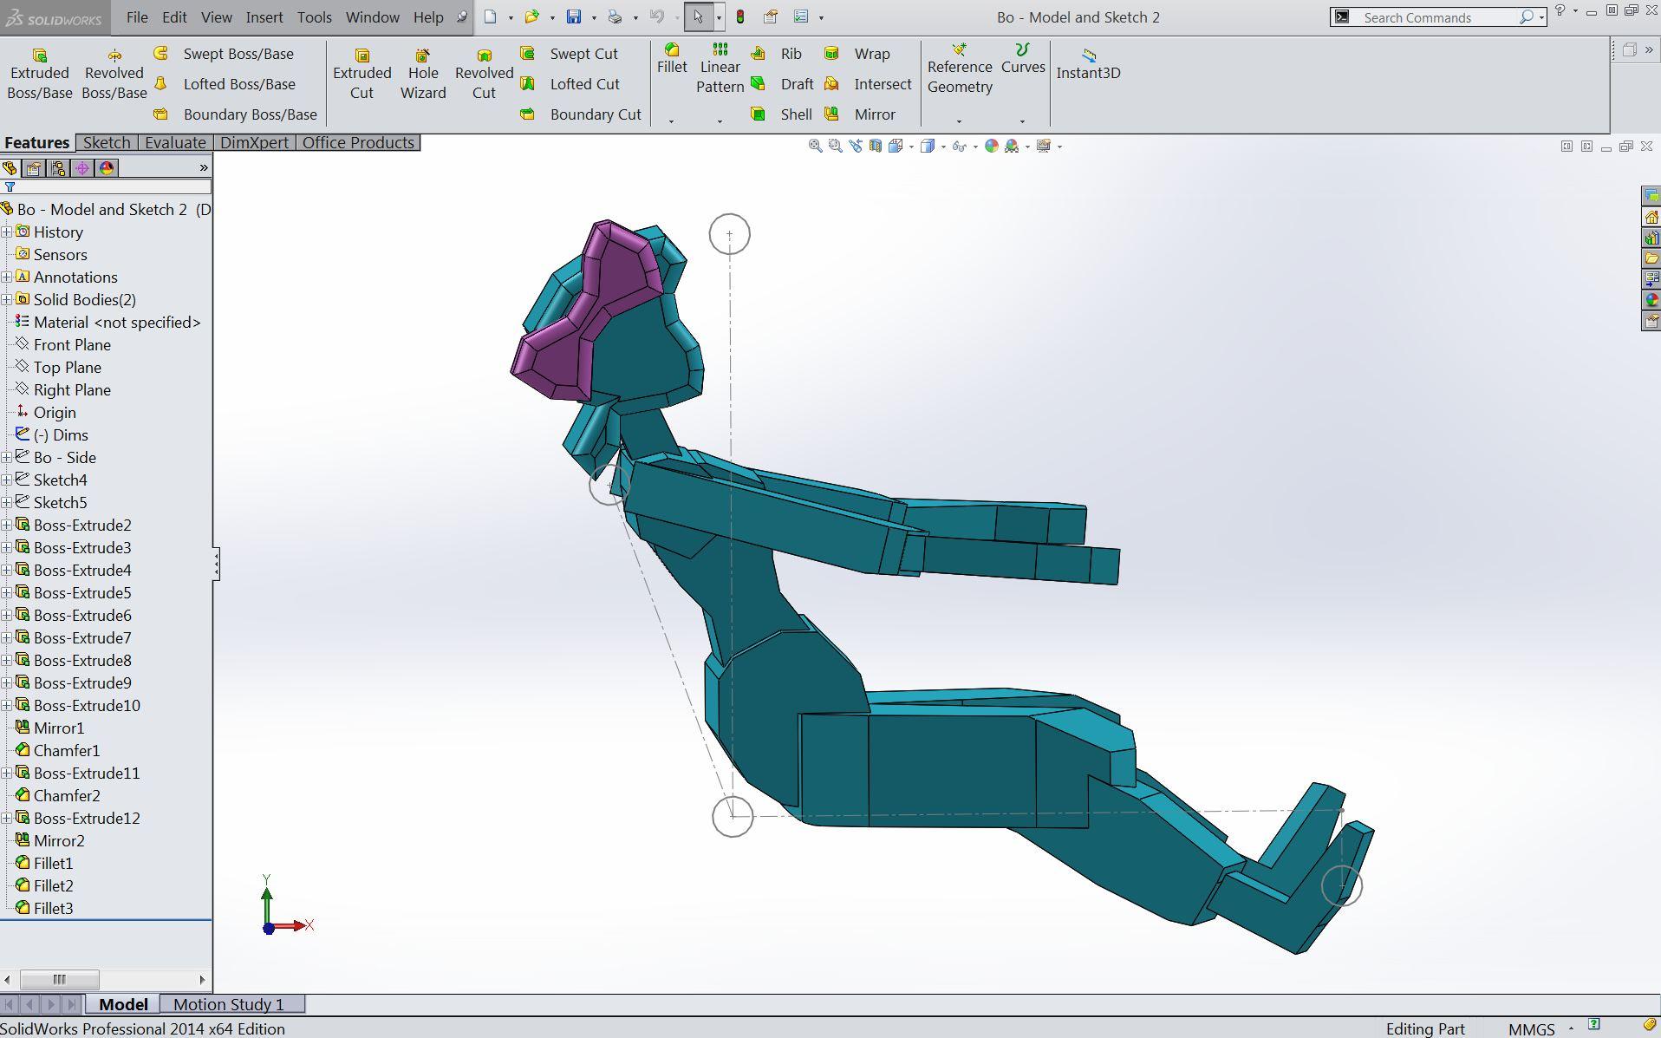1661x1038 pixels.
Task: Click the Instant3D toggle button
Action: click(1087, 73)
